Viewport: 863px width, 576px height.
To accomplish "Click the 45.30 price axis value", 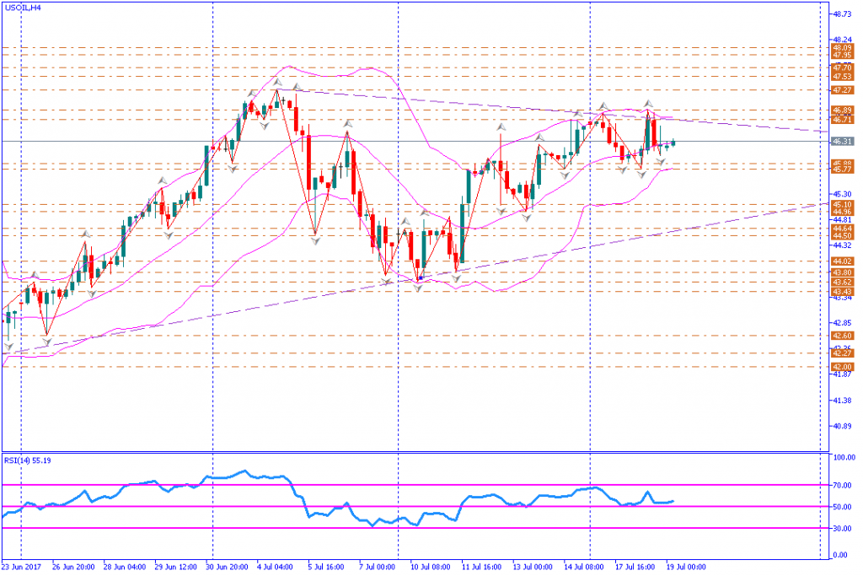I will 843,194.
